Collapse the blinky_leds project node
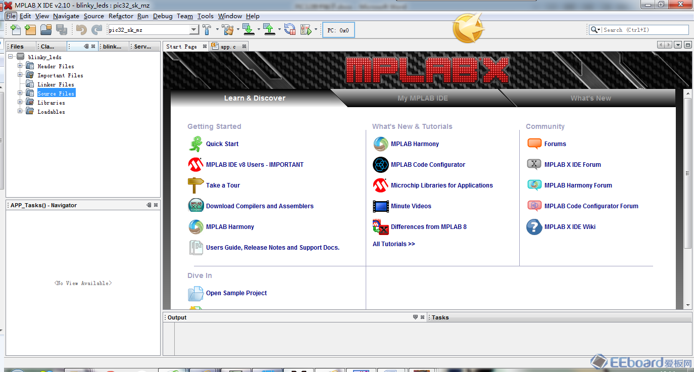 [x=11, y=57]
